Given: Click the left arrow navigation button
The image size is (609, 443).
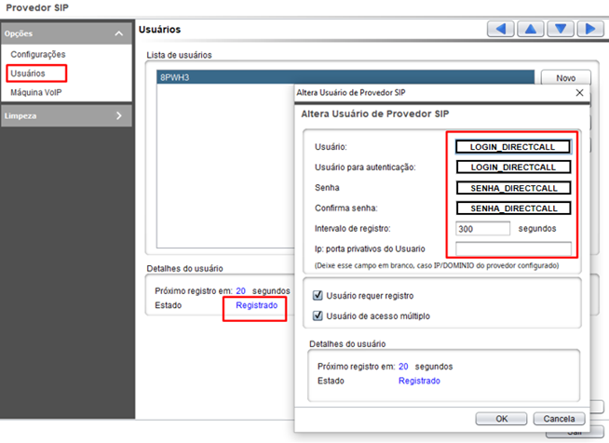Looking at the screenshot, I should point(501,29).
